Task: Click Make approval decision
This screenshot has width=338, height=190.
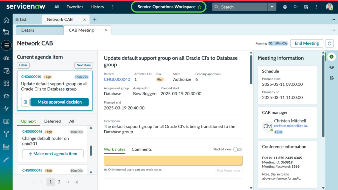Action: coord(59,102)
